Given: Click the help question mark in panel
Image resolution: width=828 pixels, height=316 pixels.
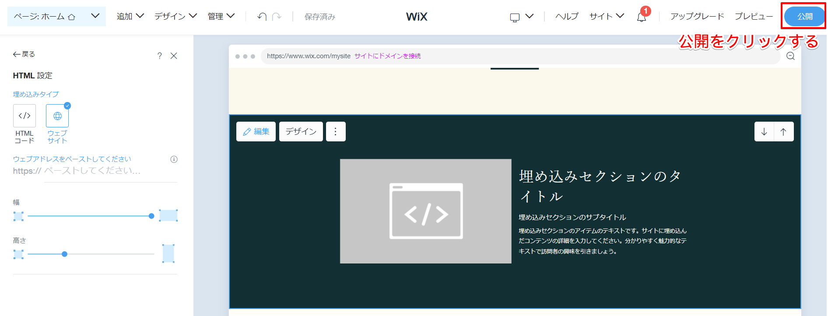Looking at the screenshot, I should [160, 56].
